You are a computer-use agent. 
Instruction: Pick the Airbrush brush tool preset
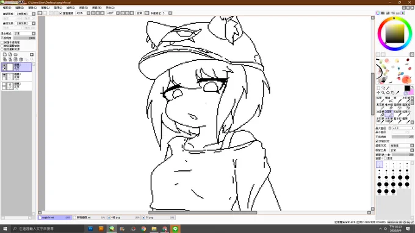pos(389,99)
